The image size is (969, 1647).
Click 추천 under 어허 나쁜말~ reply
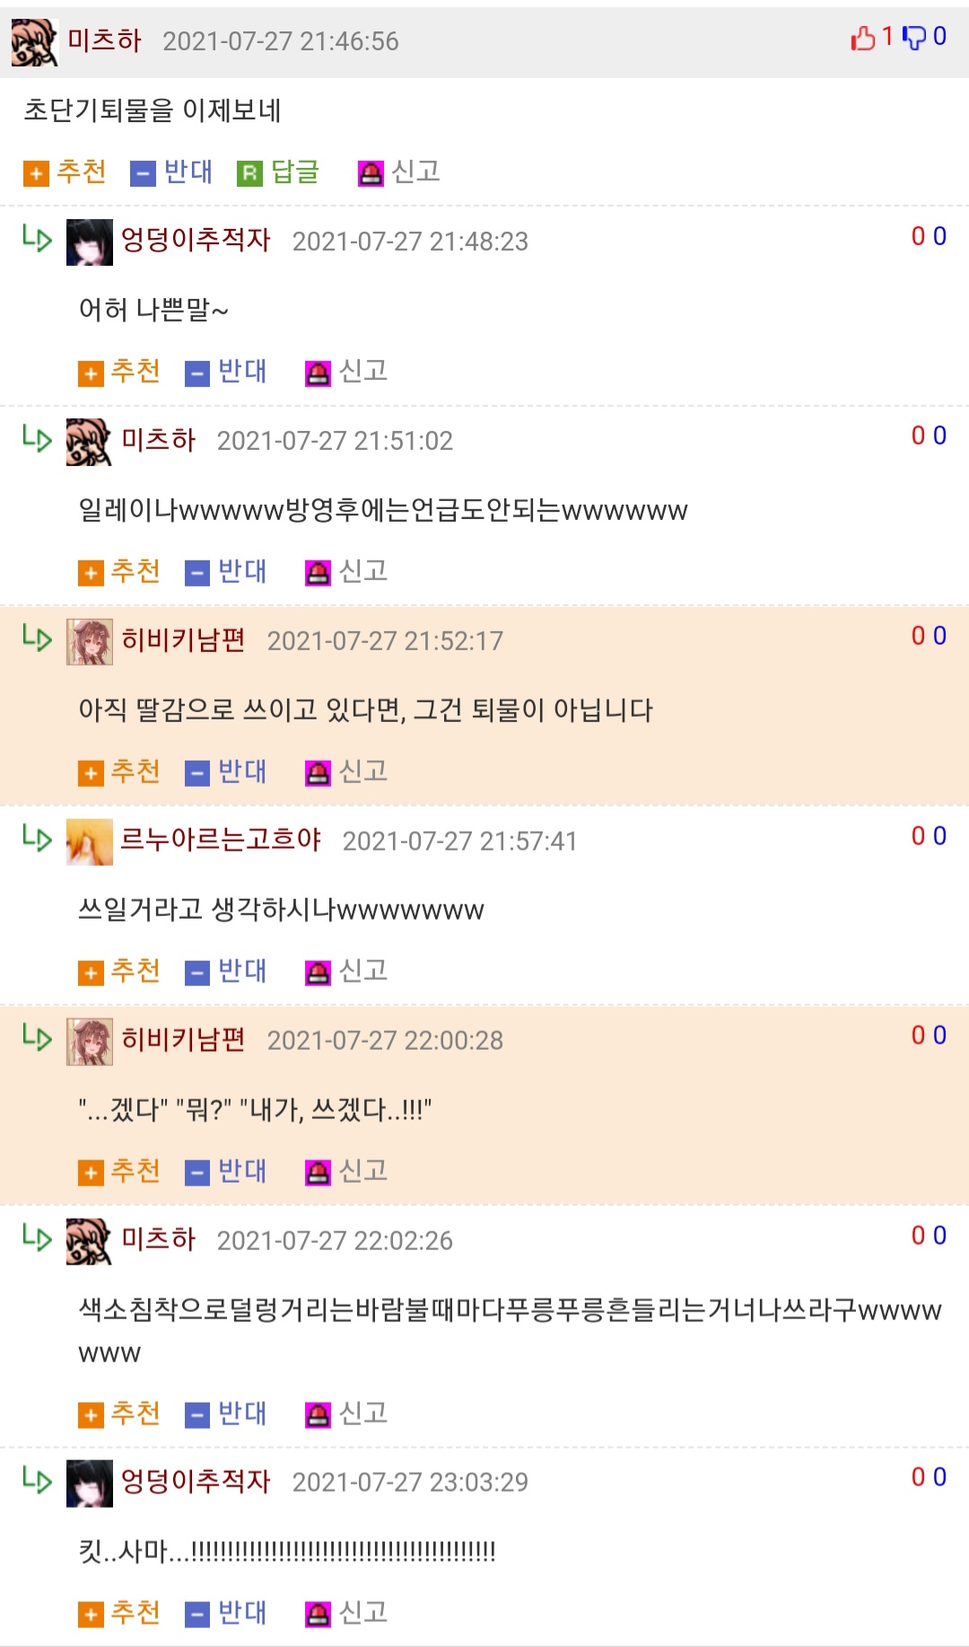tap(119, 372)
